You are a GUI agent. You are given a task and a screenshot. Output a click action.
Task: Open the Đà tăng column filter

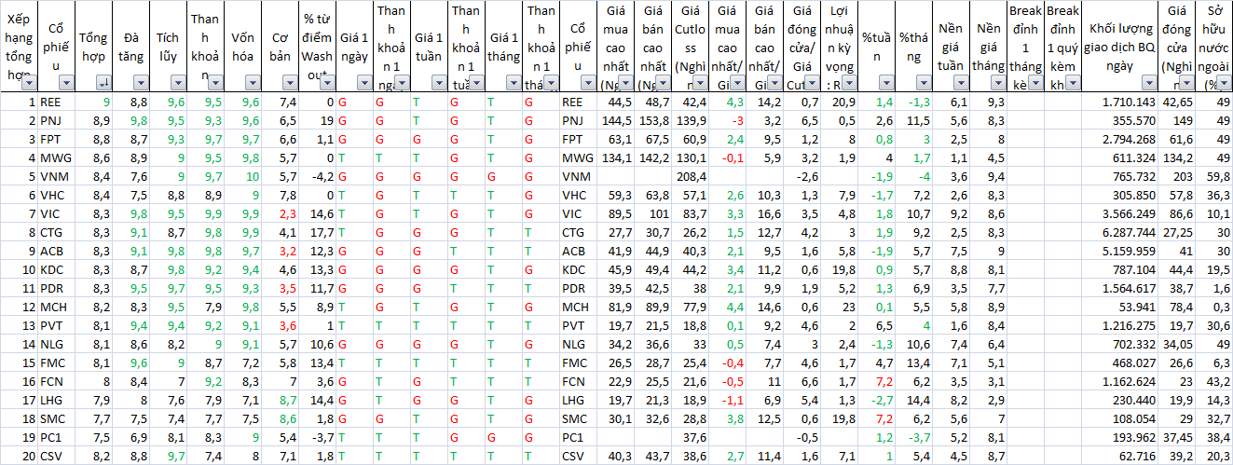[x=141, y=84]
